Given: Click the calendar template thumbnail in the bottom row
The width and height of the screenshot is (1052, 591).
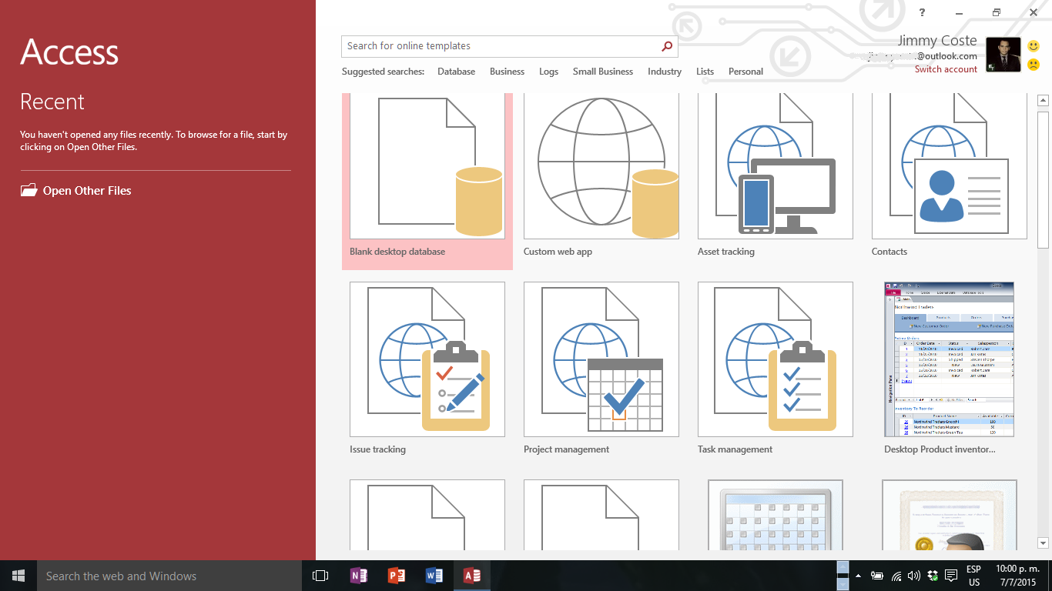Looking at the screenshot, I should tap(776, 516).
